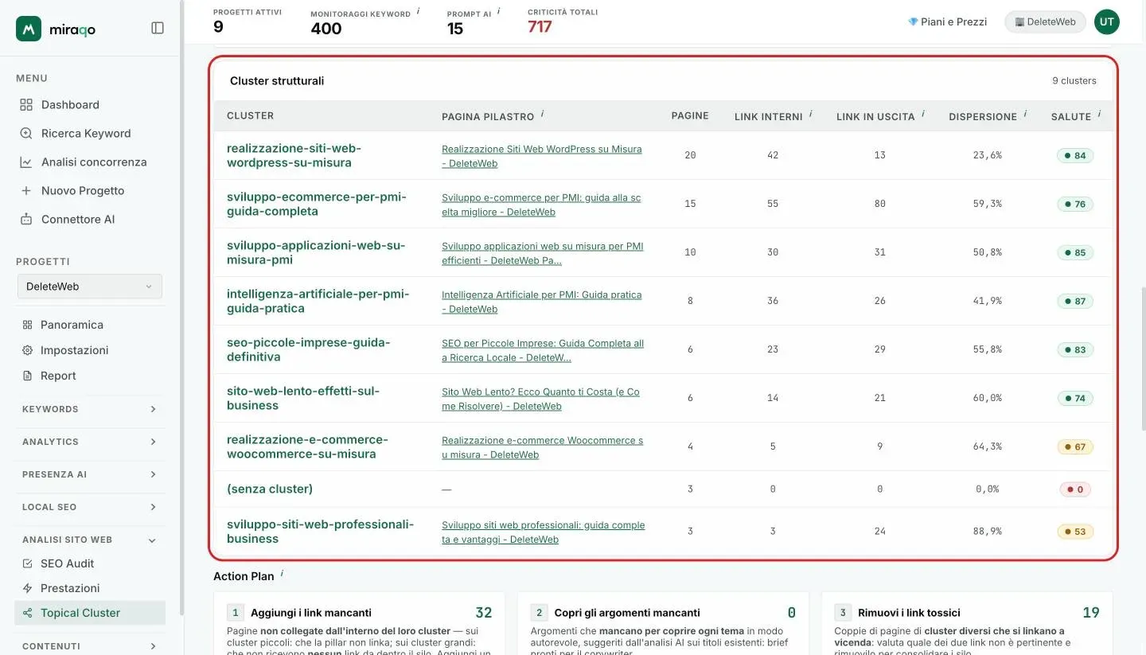Collapse the ANALISI SITO WEB section
1146x655 pixels.
pos(89,540)
